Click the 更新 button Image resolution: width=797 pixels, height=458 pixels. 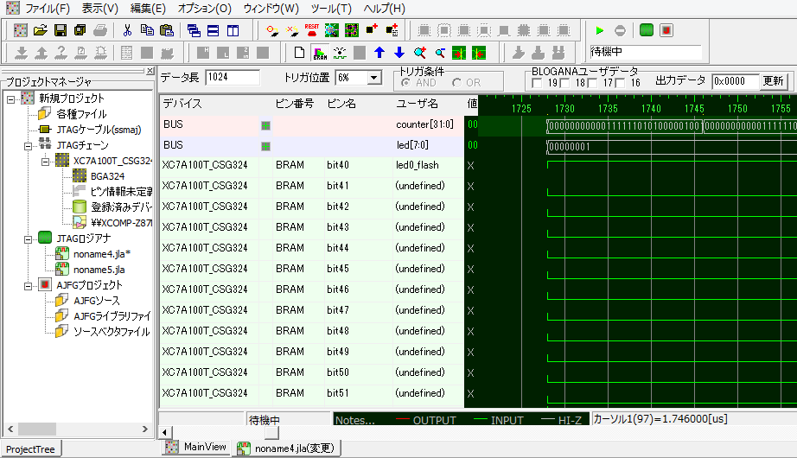coord(773,81)
